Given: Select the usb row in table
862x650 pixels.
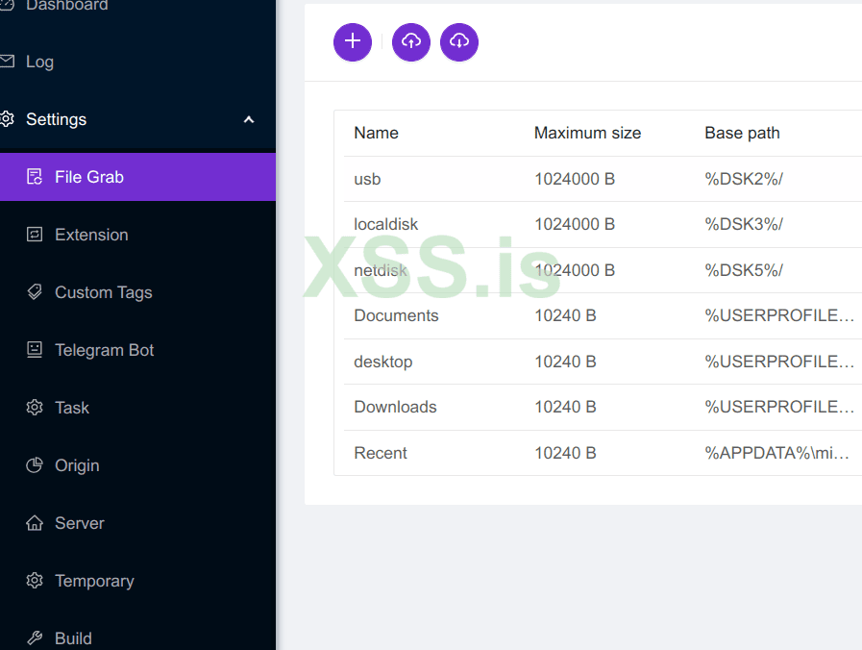Looking at the screenshot, I should pos(367,179).
